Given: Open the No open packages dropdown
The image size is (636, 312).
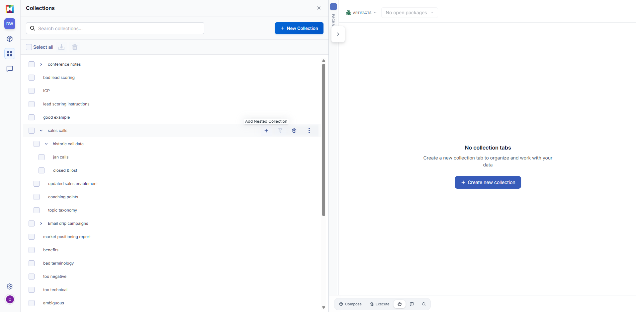Looking at the screenshot, I should pyautogui.click(x=409, y=13).
